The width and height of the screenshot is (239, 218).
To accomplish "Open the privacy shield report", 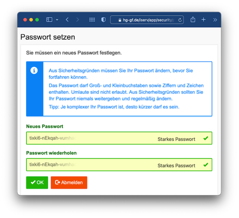I will pos(103,20).
